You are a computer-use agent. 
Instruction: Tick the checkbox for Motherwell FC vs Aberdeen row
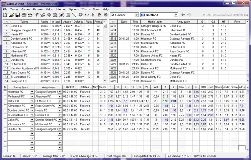[x=5, y=97]
